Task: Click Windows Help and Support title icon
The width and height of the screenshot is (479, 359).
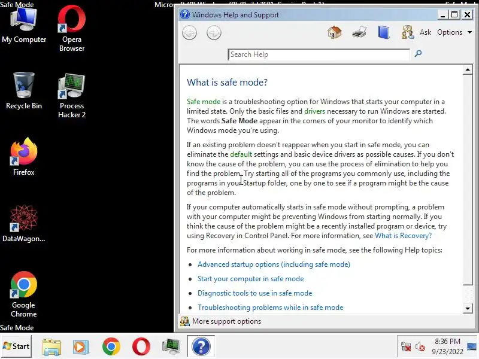Action: tap(185, 14)
